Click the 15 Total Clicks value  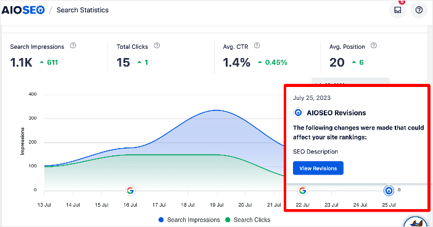point(123,62)
